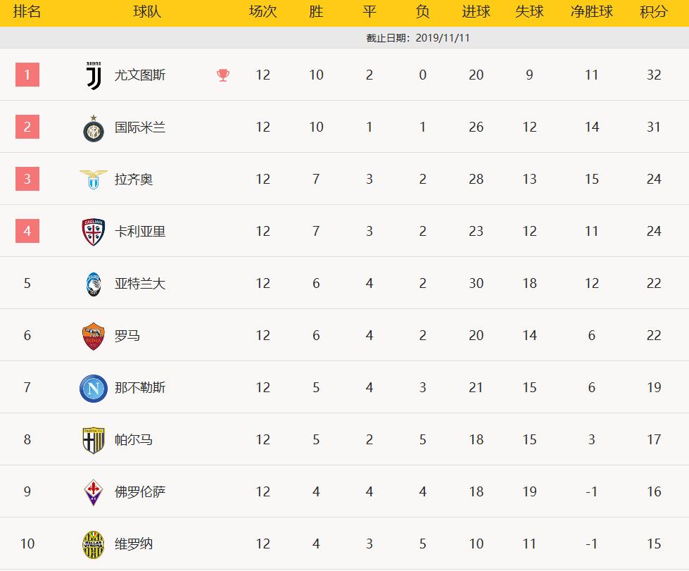Viewport: 689px width, 571px height.
Task: Open team link 国际米兰
Action: click(140, 127)
